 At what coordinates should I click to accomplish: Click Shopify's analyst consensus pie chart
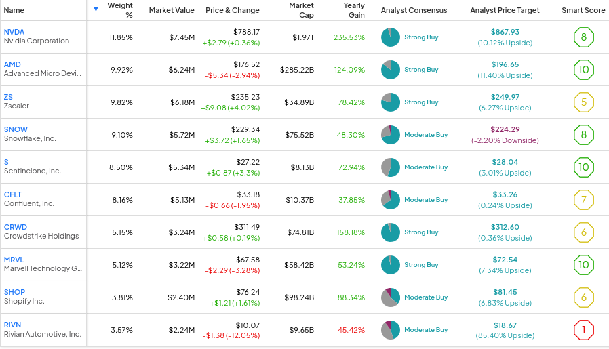click(391, 297)
